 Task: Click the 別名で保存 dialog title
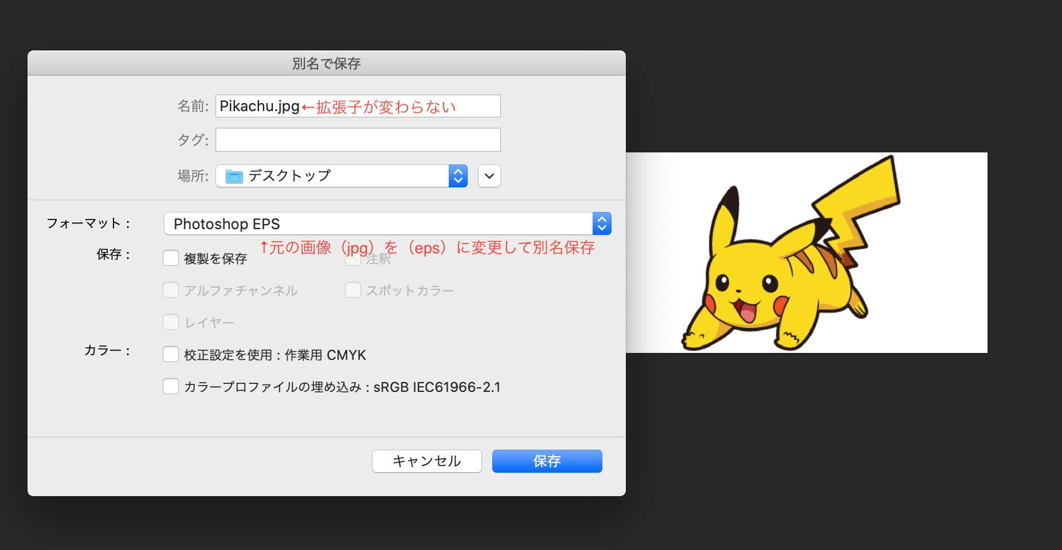click(327, 63)
